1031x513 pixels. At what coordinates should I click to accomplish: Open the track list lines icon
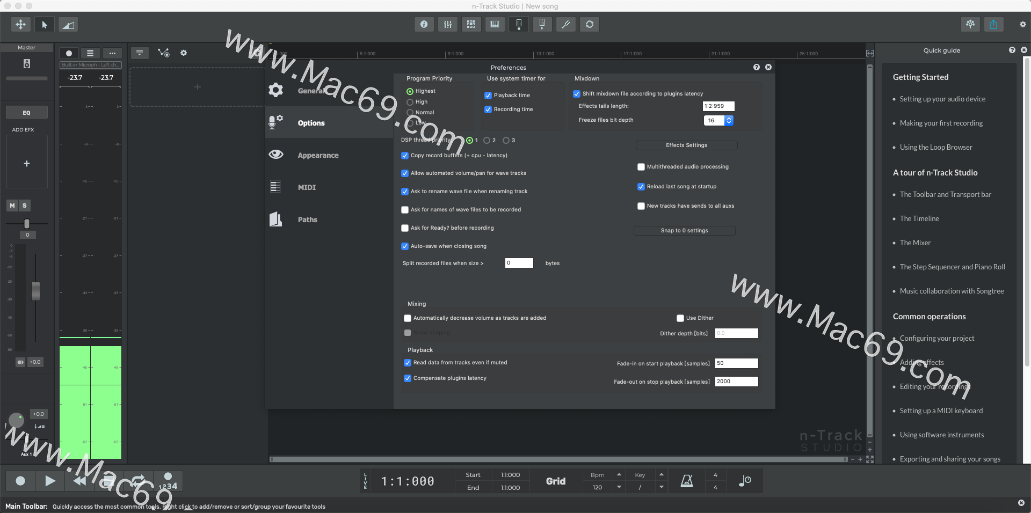coord(90,53)
